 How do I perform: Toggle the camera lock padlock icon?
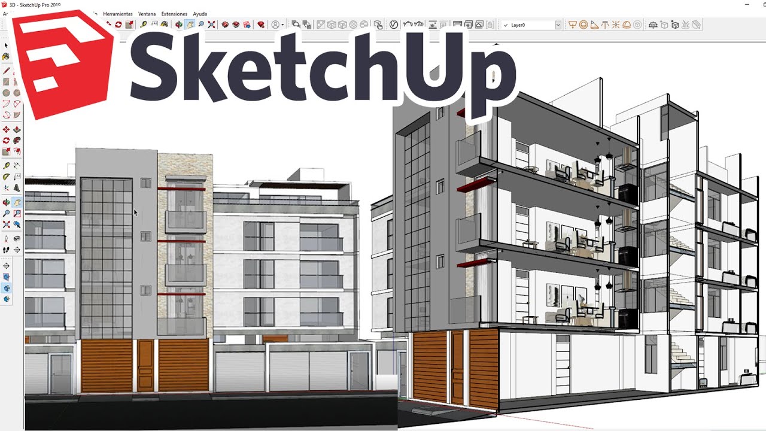click(x=490, y=25)
